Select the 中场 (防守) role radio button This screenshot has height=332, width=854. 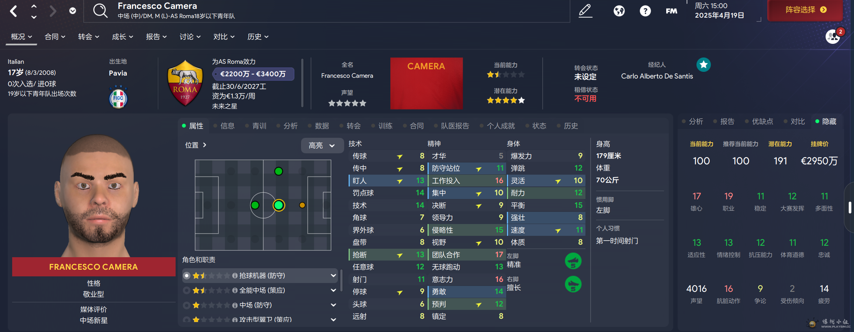(x=187, y=305)
